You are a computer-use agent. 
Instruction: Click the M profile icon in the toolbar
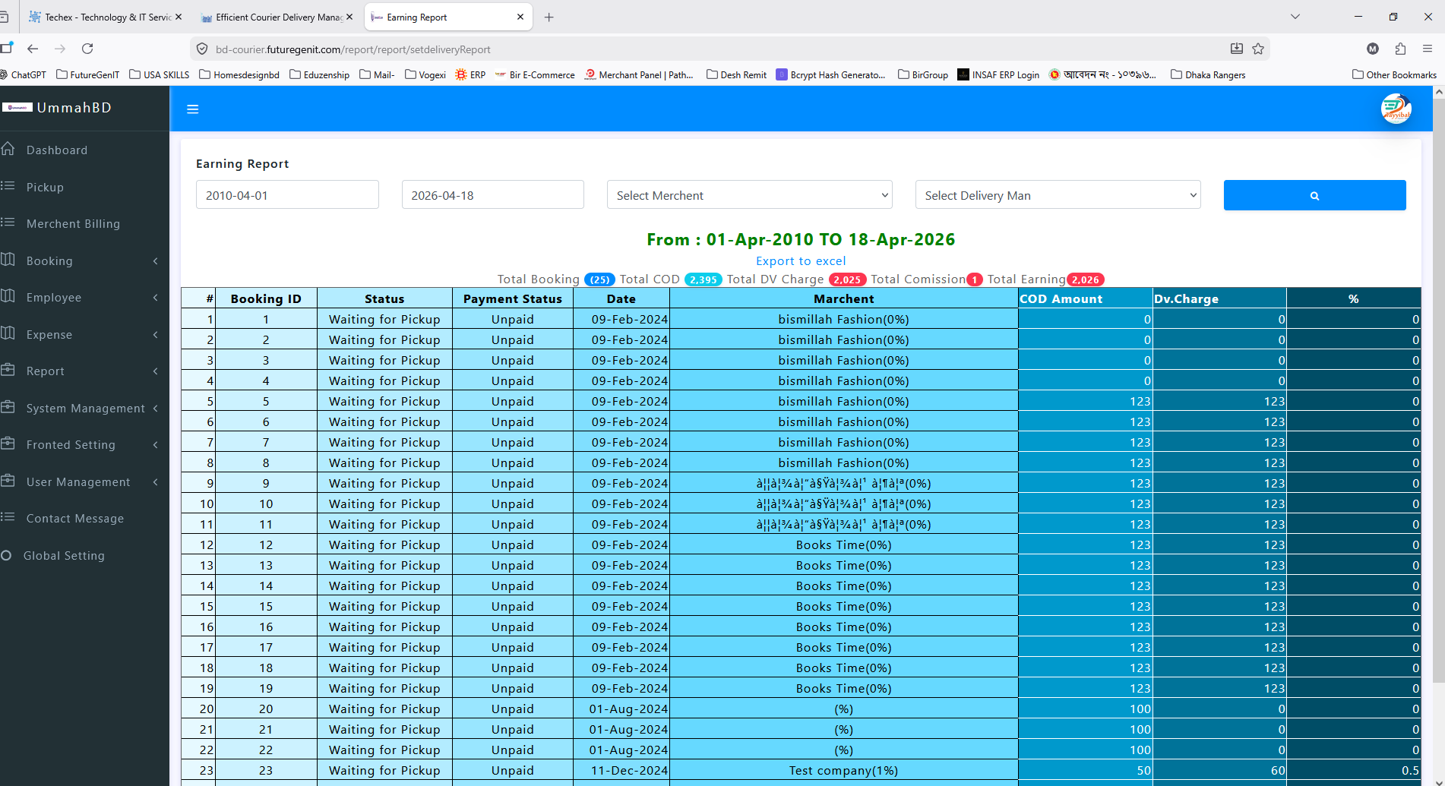pyautogui.click(x=1373, y=49)
